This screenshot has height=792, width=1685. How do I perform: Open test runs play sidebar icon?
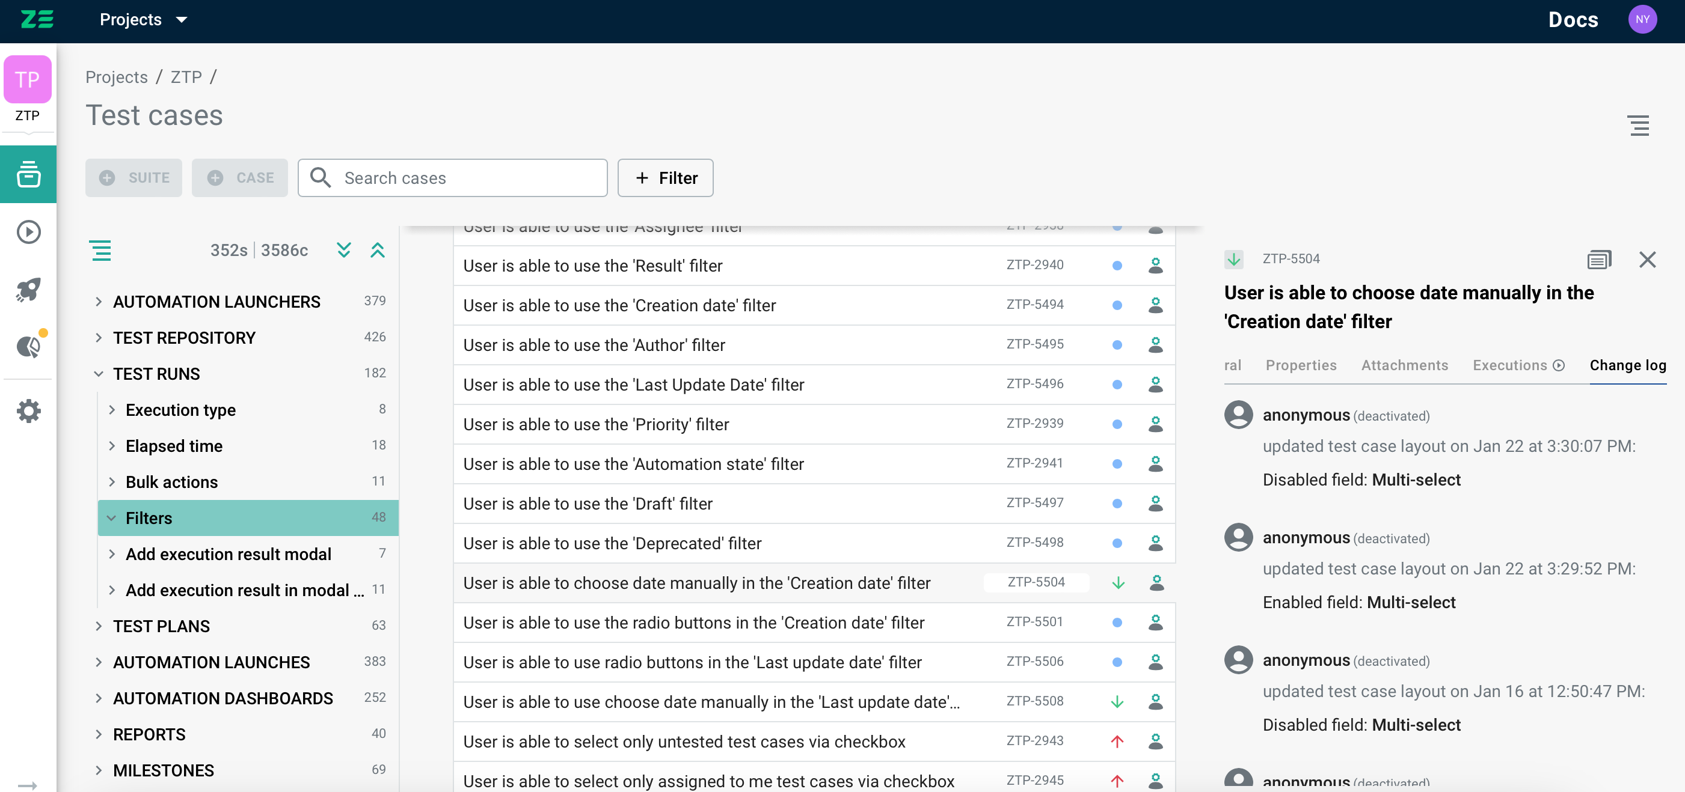pos(28,232)
